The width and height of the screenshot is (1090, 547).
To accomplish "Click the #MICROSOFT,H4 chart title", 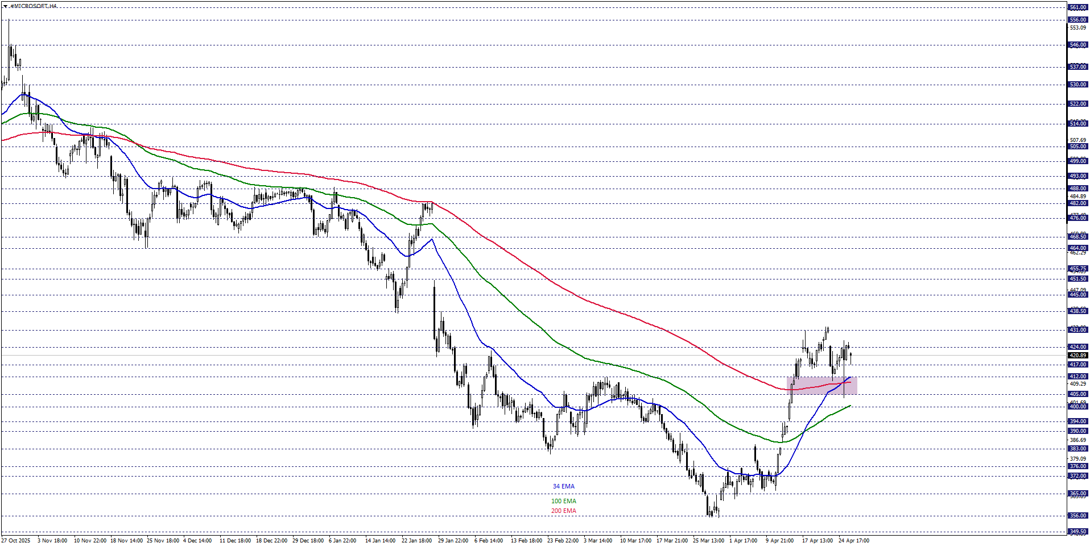I will point(33,6).
